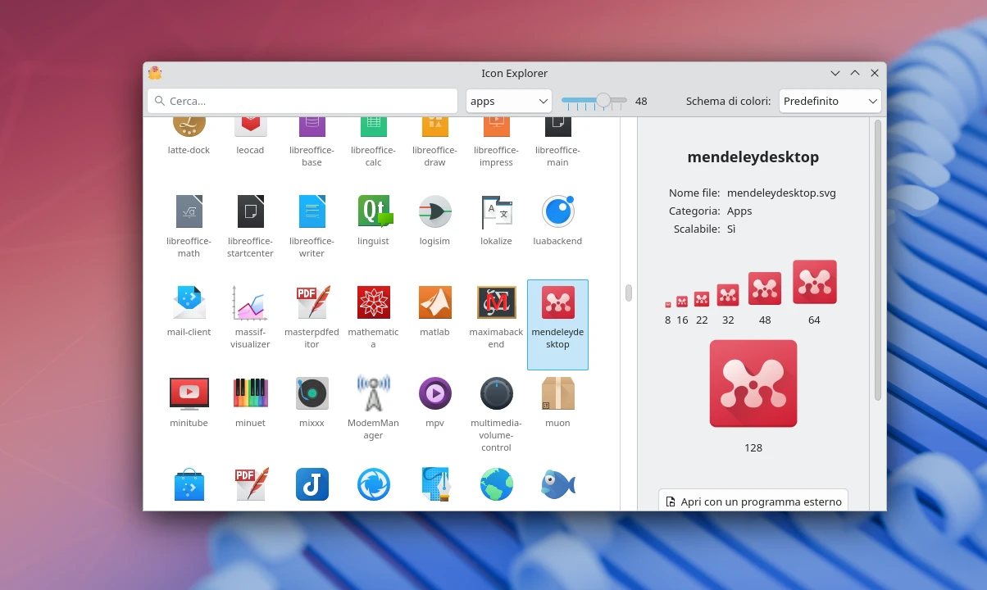
Task: Click inside the Cerca search field
Action: point(302,101)
